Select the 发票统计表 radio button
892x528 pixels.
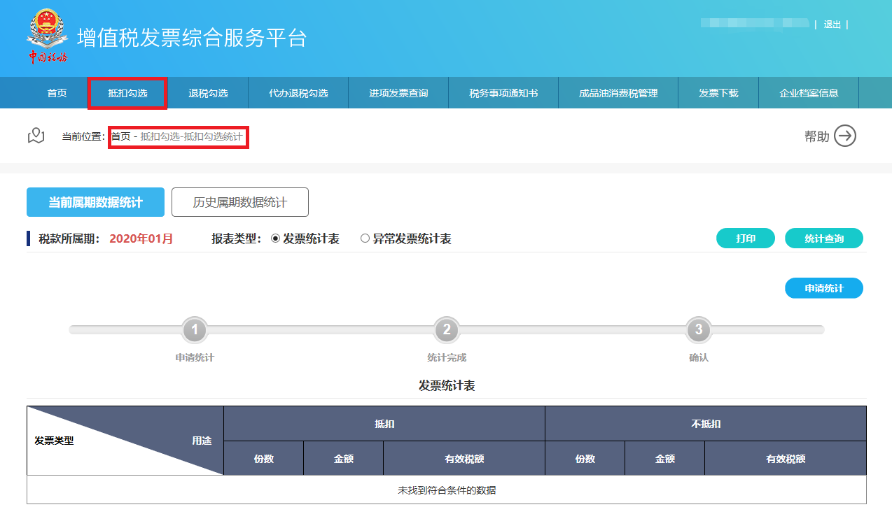click(x=275, y=238)
